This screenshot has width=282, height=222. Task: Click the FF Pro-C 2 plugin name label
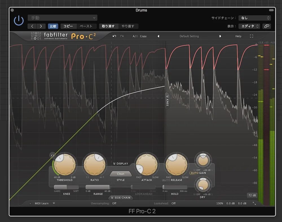tap(142, 211)
